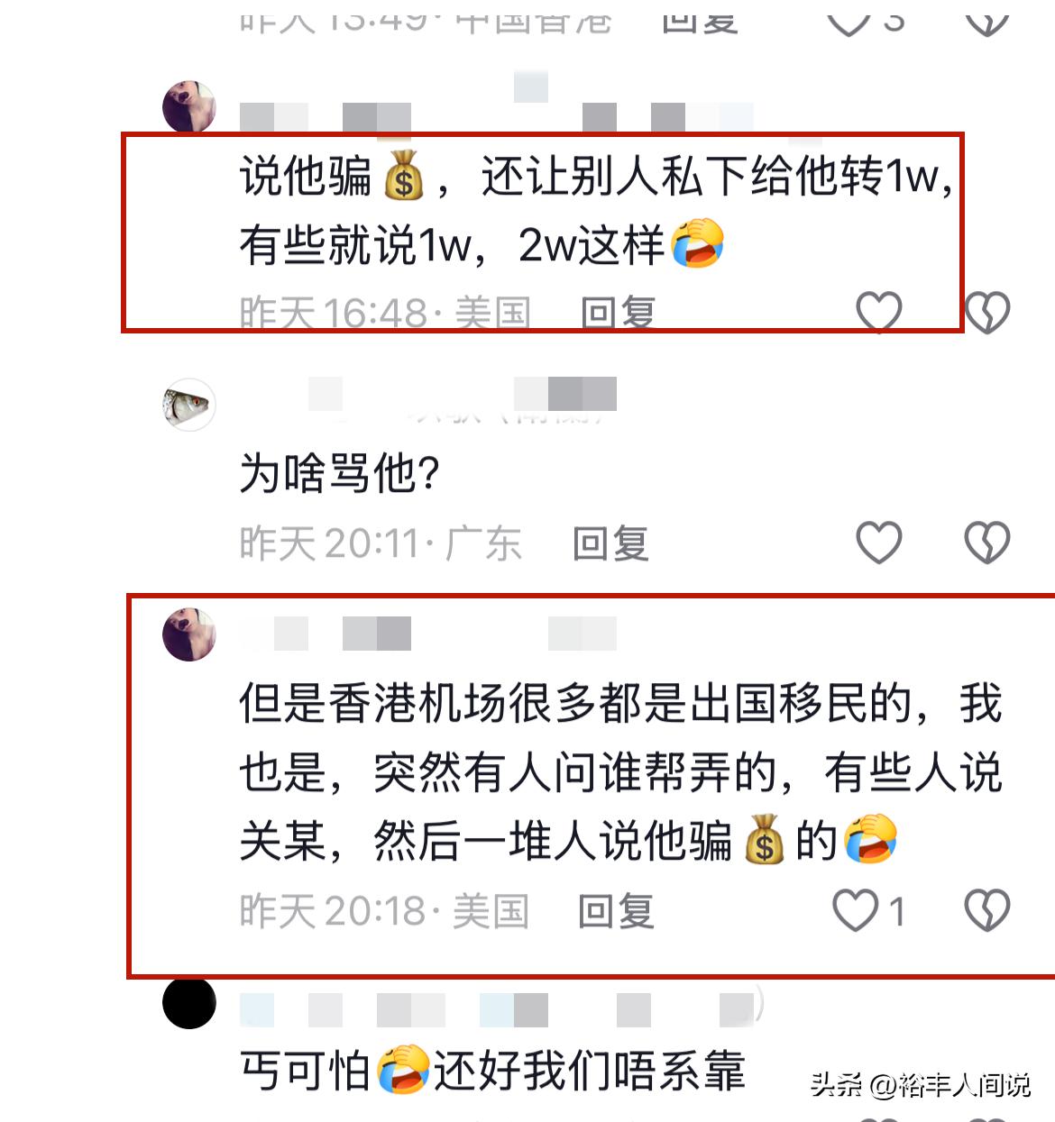Dislike the 昨天20:18 美国 comment
Screen dimensions: 1055x1122
987,910
